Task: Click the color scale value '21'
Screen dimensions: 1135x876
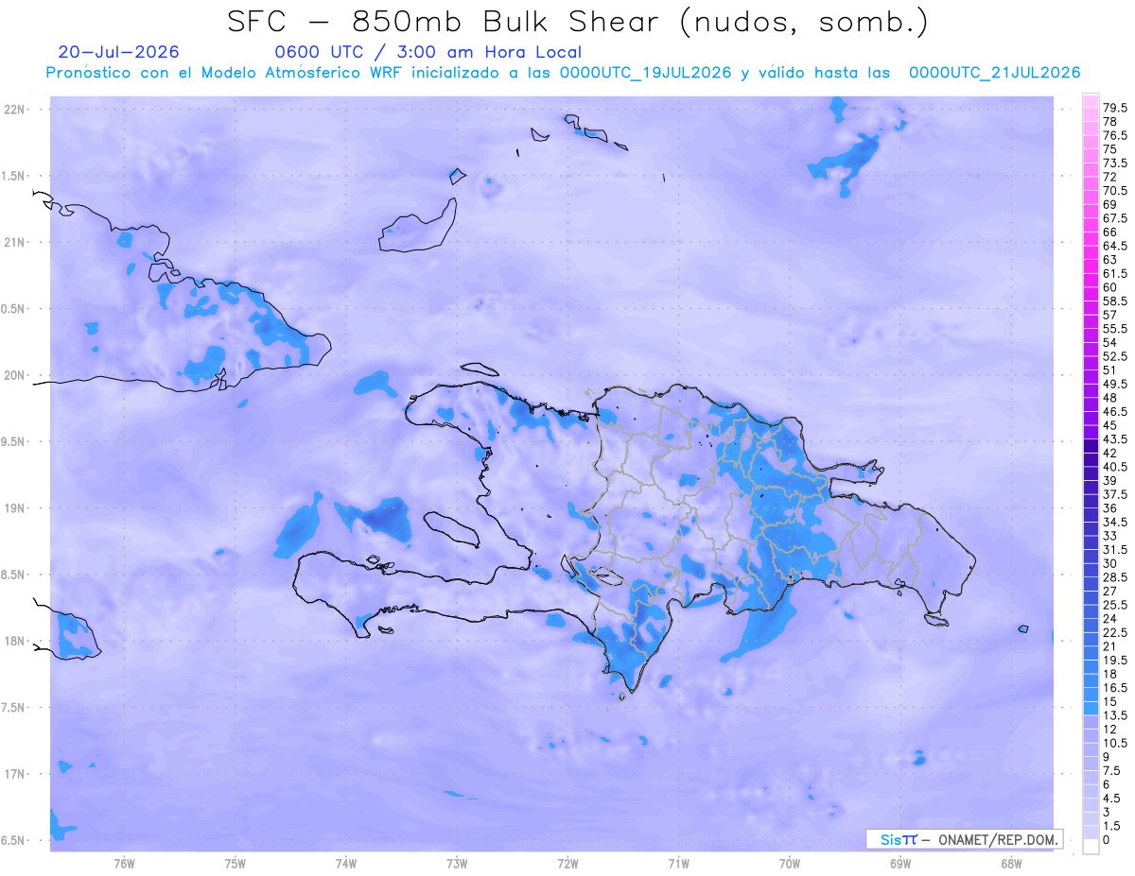Action: point(1109,646)
